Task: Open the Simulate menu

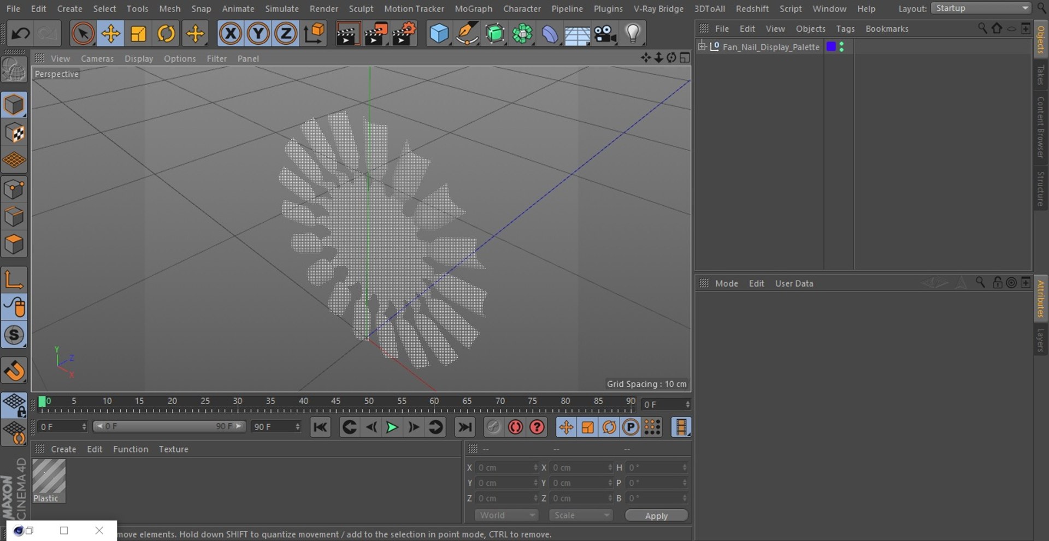Action: tap(282, 9)
